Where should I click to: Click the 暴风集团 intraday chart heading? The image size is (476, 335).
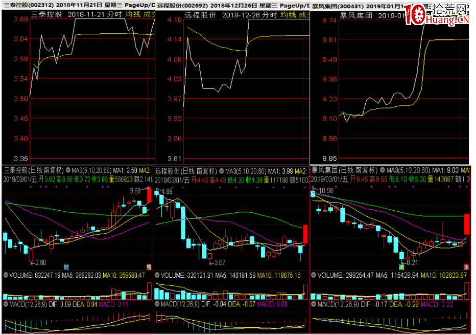373,15
